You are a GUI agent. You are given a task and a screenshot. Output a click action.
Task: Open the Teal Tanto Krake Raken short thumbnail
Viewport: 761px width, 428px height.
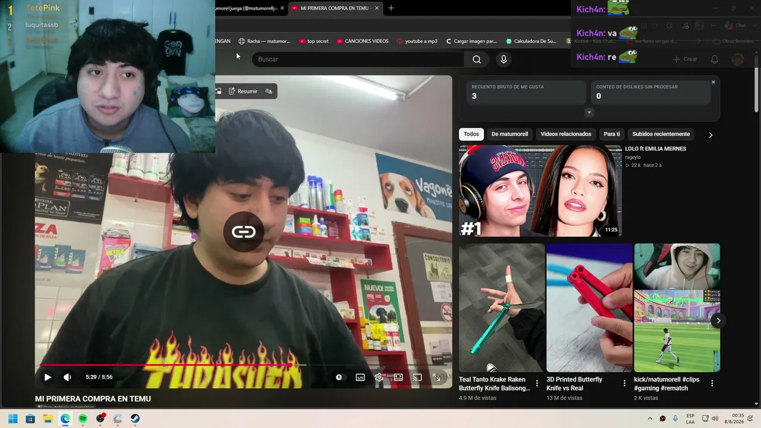pyautogui.click(x=502, y=308)
